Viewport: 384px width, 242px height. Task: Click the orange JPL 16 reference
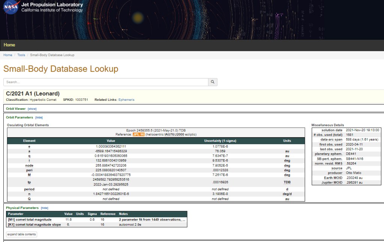(138, 134)
